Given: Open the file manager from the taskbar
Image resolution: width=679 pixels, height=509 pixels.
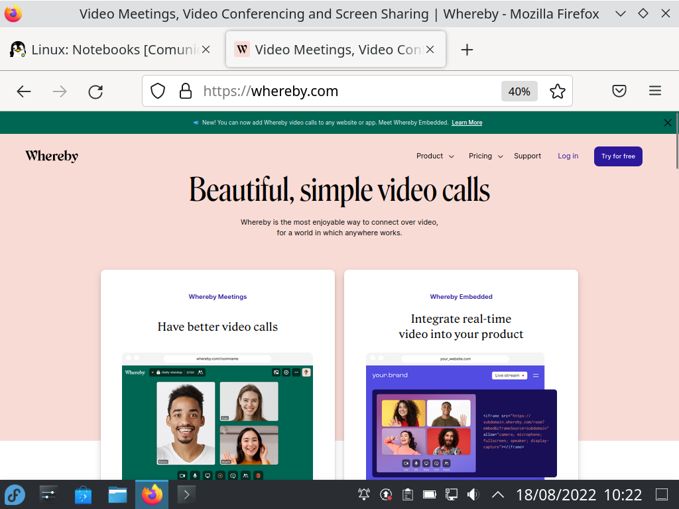Looking at the screenshot, I should click(117, 494).
